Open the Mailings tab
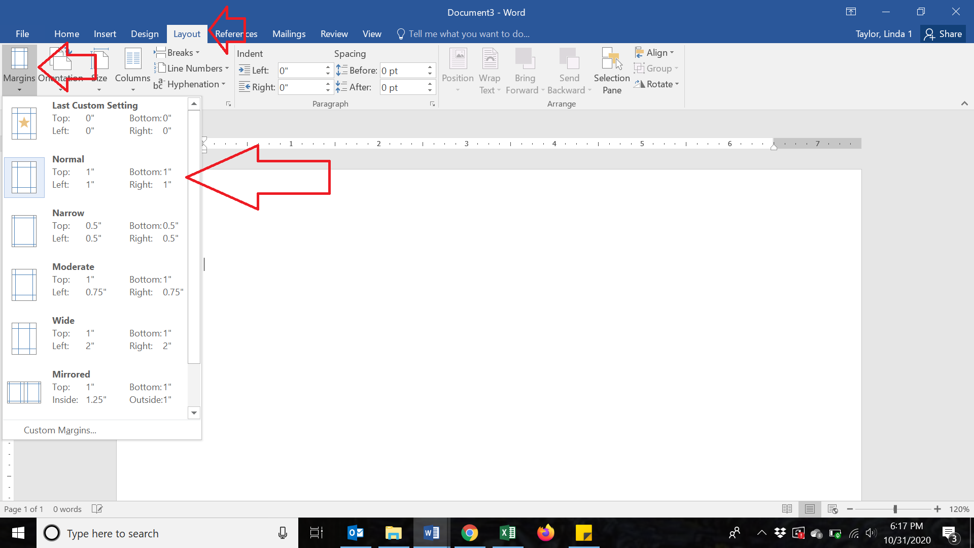 [x=289, y=34]
